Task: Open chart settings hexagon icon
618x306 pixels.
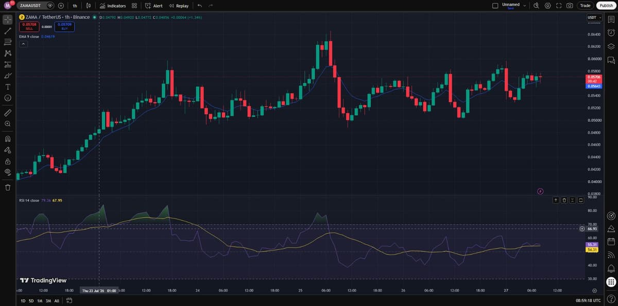Action: click(547, 6)
